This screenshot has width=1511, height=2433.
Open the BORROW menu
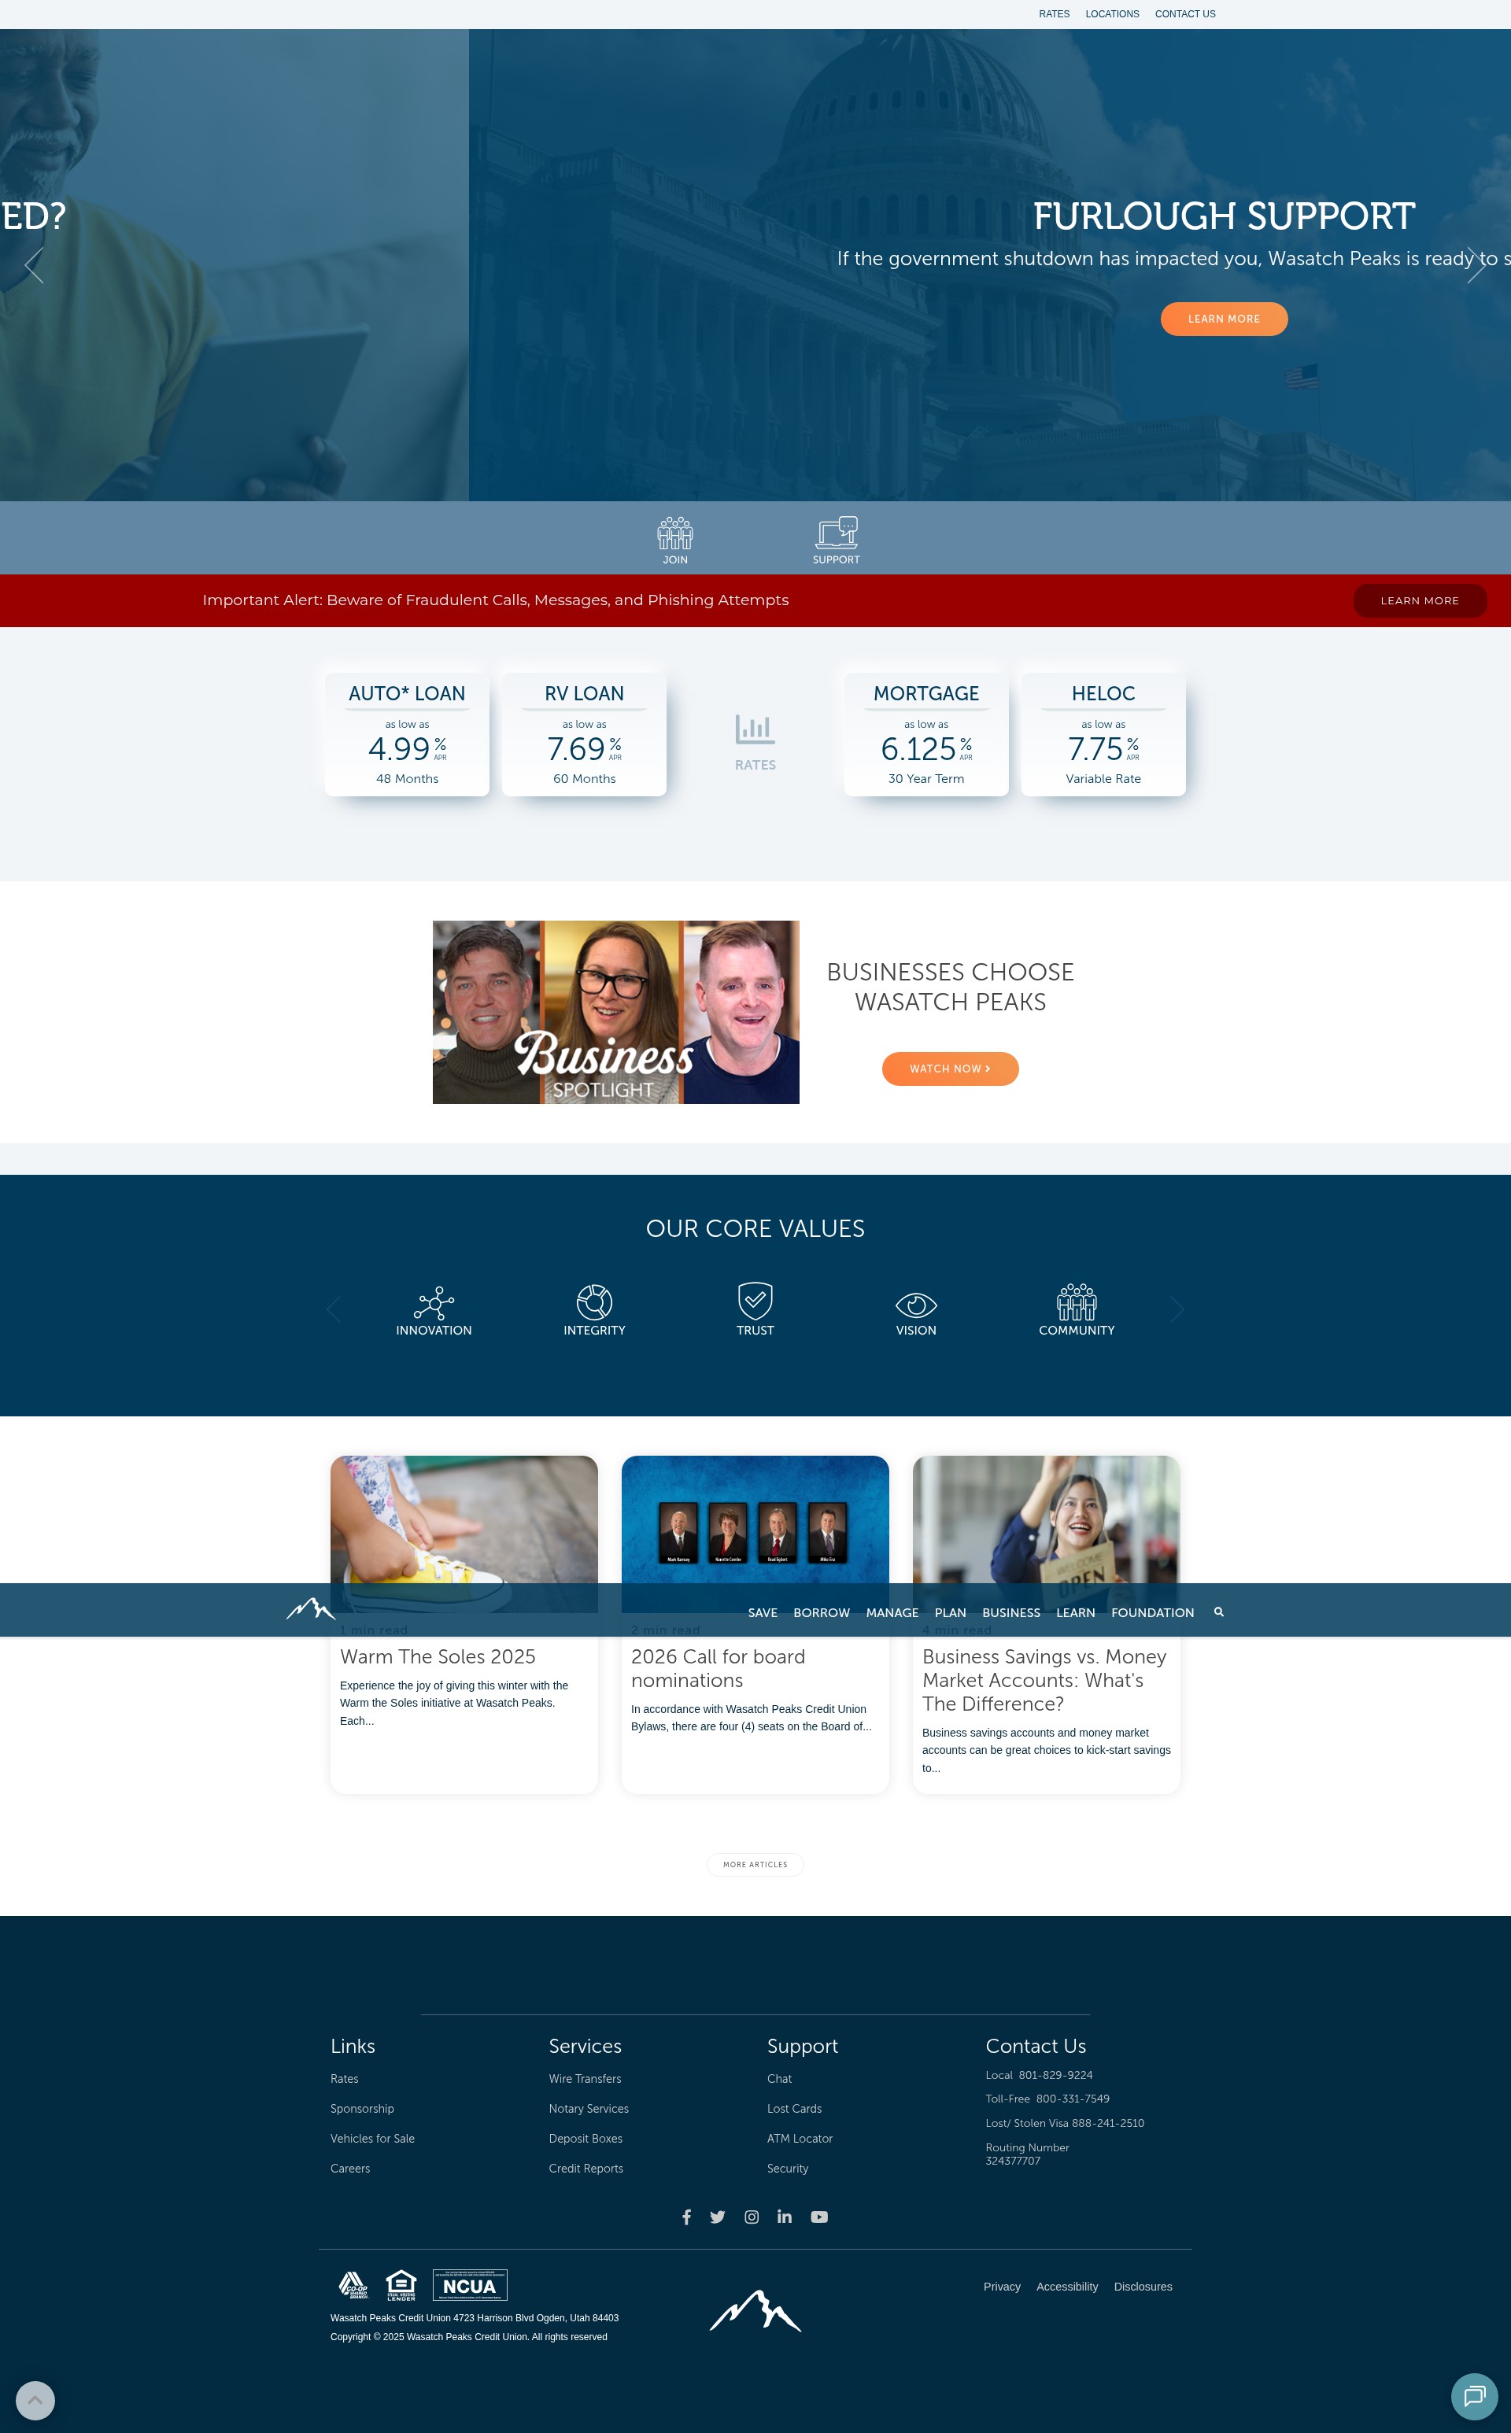coord(822,1612)
